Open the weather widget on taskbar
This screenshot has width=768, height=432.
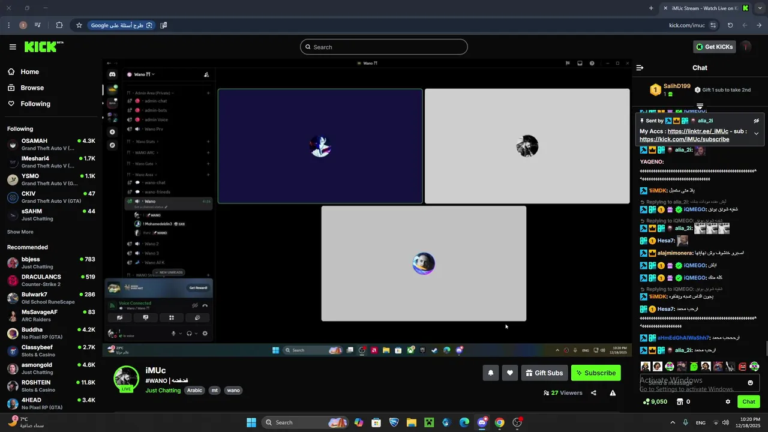(27, 422)
